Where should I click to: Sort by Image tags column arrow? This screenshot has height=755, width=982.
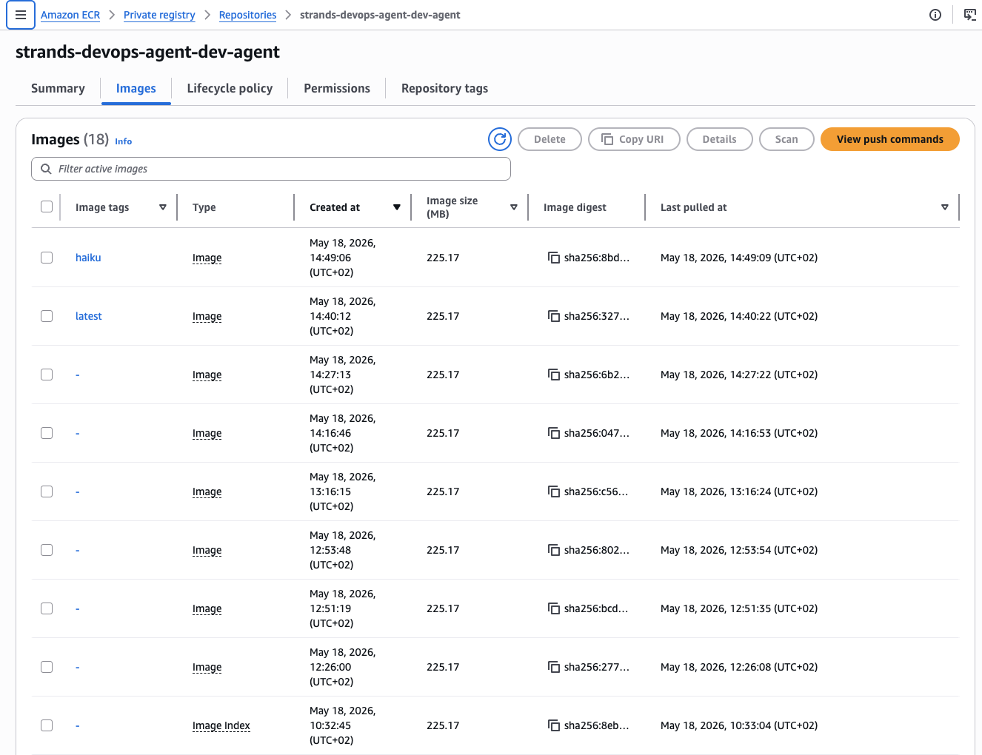[163, 207]
